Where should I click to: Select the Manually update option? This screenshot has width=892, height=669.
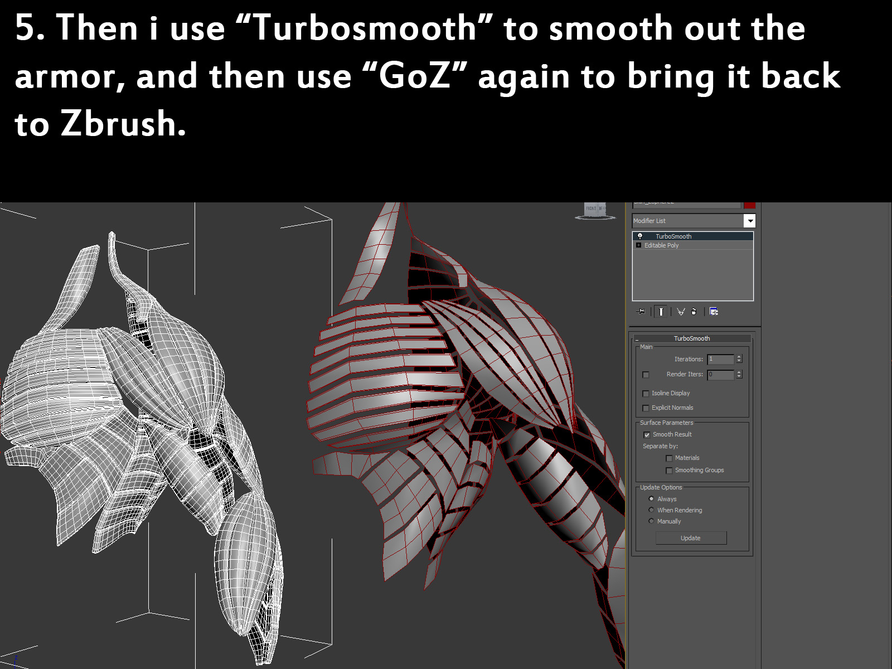coord(651,521)
